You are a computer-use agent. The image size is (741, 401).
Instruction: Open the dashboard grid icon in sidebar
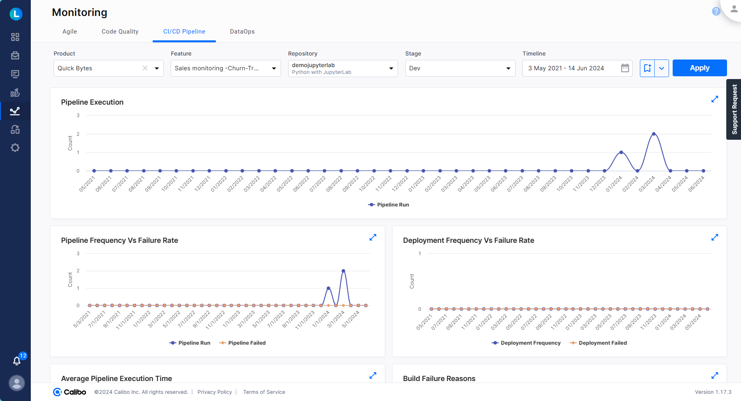(15, 37)
